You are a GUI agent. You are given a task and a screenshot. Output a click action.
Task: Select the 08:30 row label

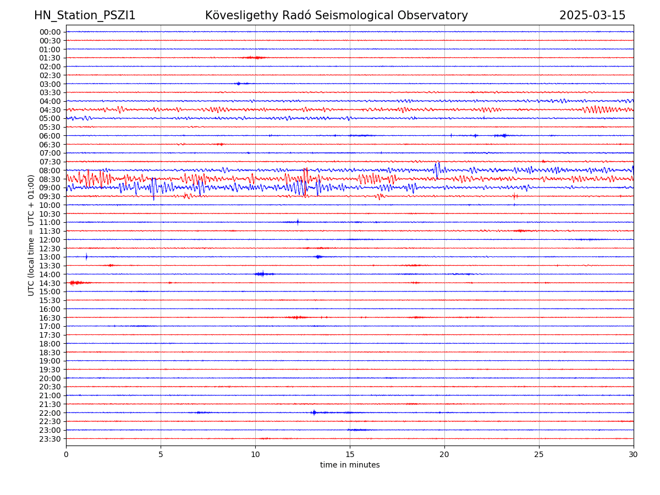(50, 179)
